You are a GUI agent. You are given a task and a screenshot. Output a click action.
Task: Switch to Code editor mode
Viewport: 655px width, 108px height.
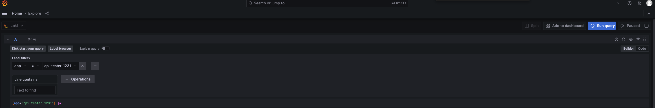pos(642,49)
